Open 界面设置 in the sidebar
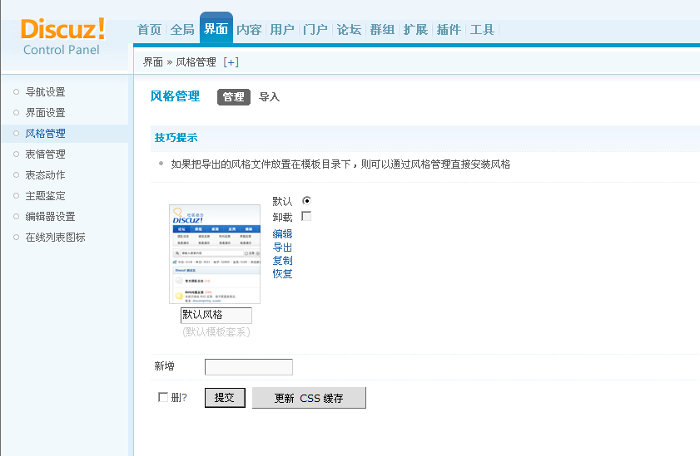 (x=45, y=113)
